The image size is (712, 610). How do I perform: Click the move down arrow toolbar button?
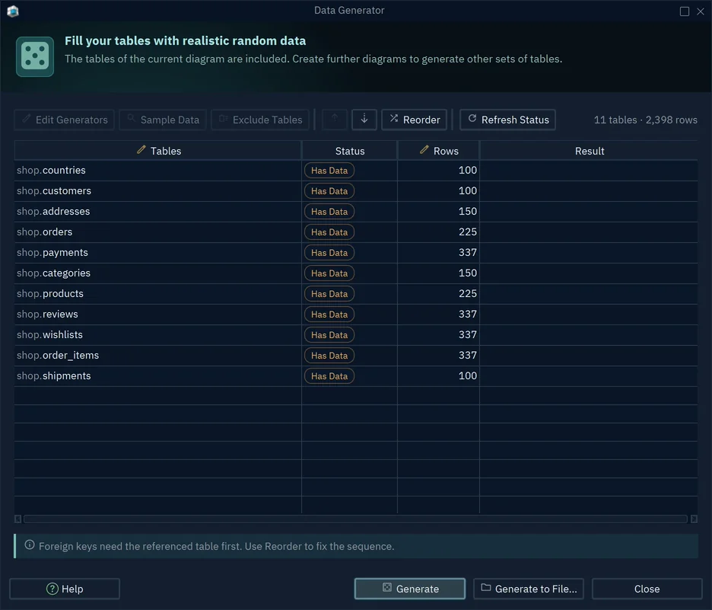(x=364, y=120)
